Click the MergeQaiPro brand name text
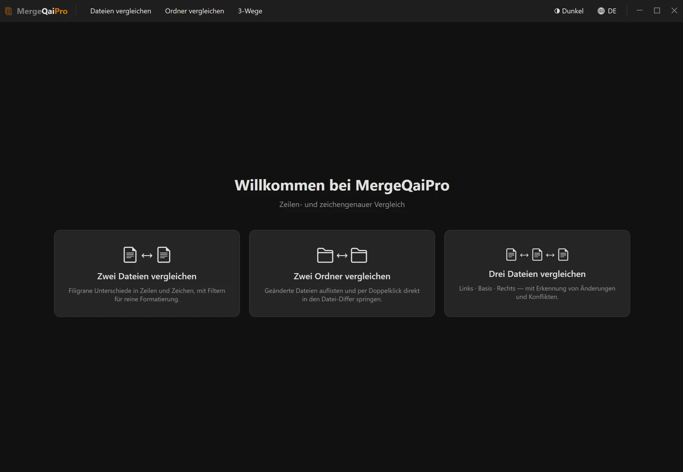Viewport: 683px width, 472px height. 42,11
